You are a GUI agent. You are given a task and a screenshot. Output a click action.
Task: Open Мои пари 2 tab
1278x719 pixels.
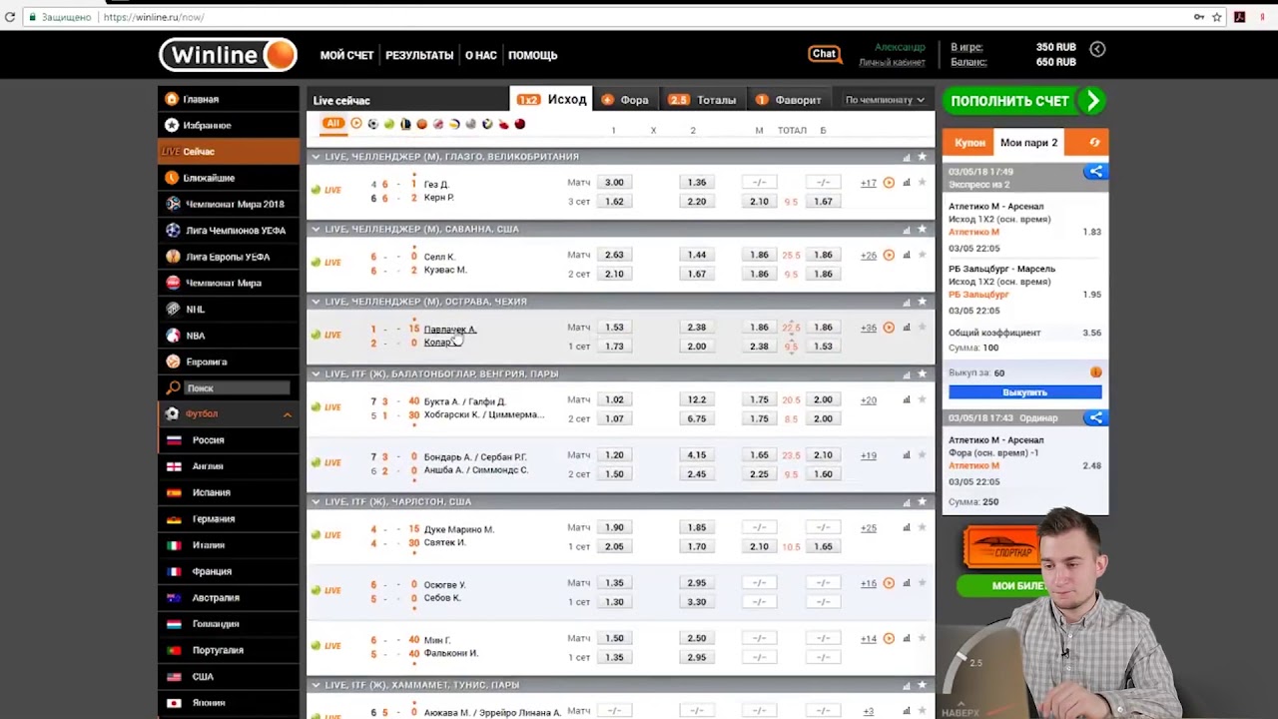[1028, 143]
